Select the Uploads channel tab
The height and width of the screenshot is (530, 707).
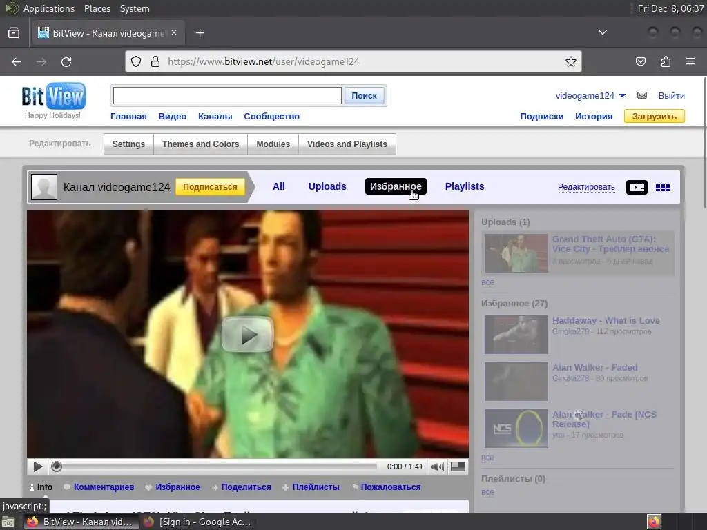click(327, 186)
